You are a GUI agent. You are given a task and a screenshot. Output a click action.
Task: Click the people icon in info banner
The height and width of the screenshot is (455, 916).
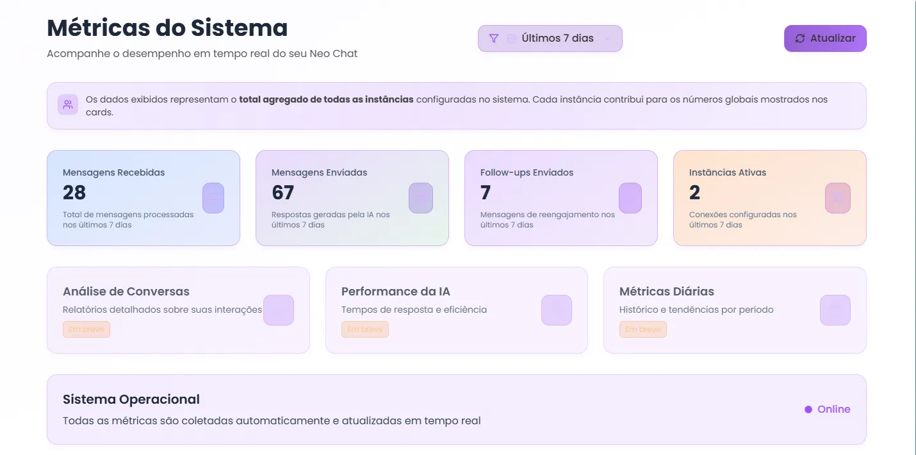(68, 104)
